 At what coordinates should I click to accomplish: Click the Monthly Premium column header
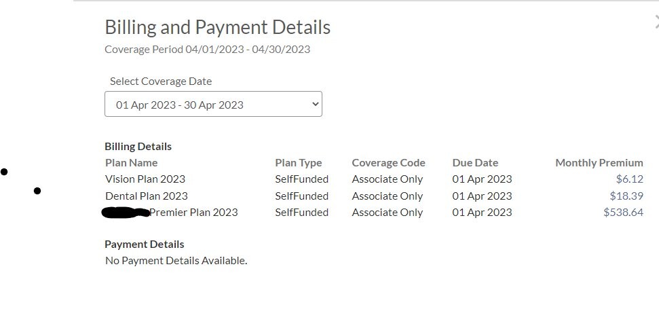[599, 163]
